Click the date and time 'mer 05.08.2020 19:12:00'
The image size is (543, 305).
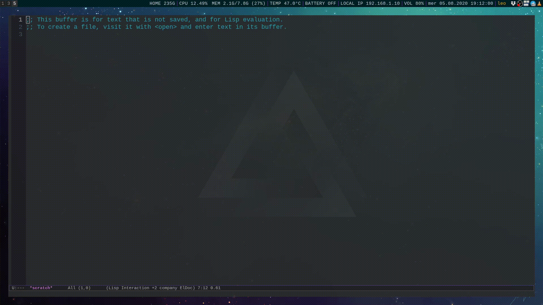[x=461, y=3]
